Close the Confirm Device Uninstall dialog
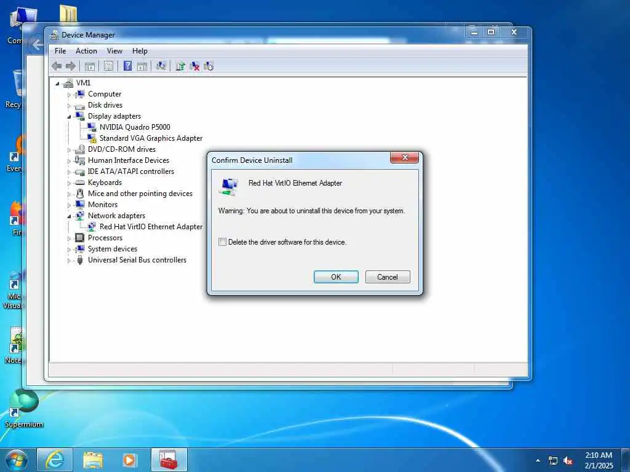 pos(404,157)
